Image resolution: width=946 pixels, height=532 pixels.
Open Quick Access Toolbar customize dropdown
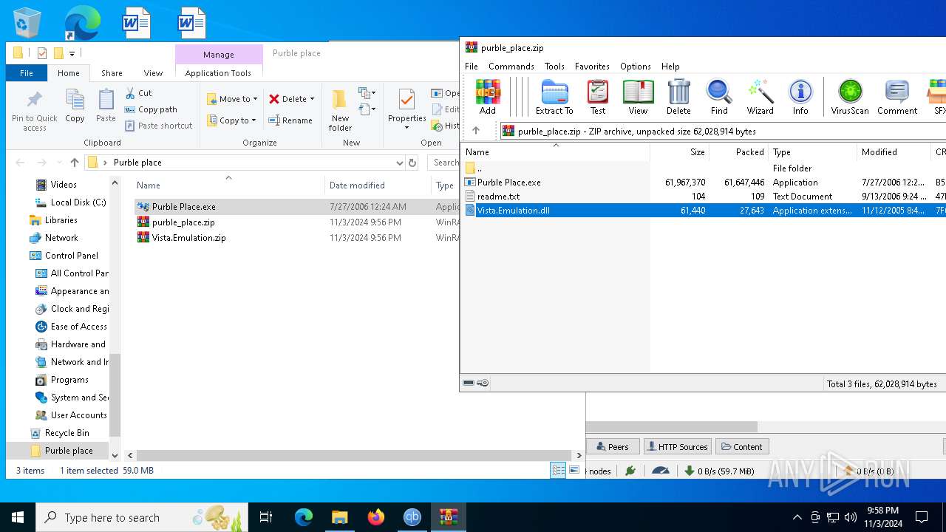tap(72, 53)
